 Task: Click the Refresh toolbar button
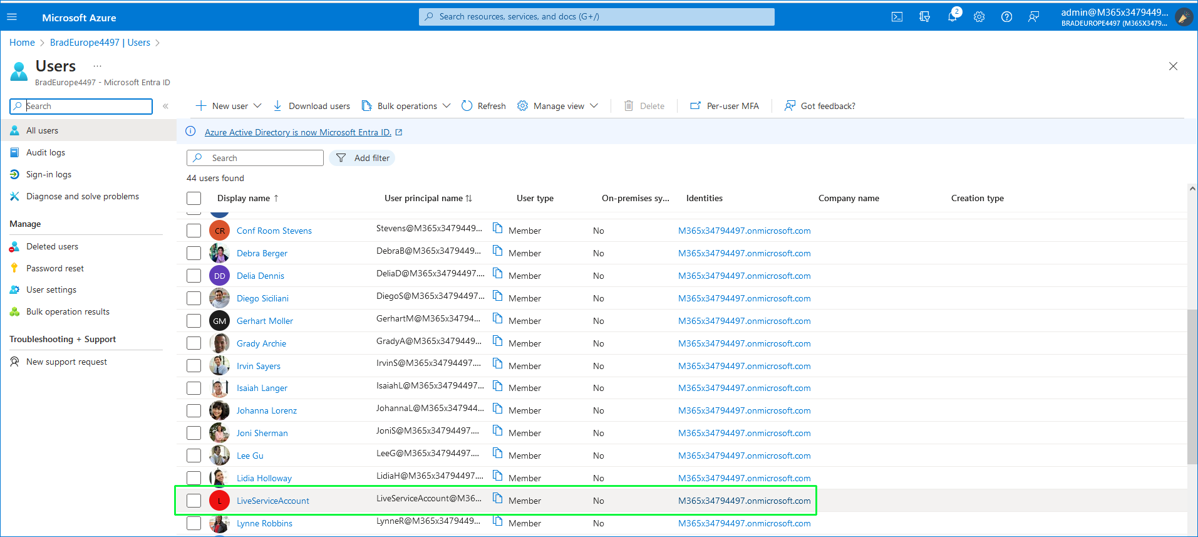(483, 106)
